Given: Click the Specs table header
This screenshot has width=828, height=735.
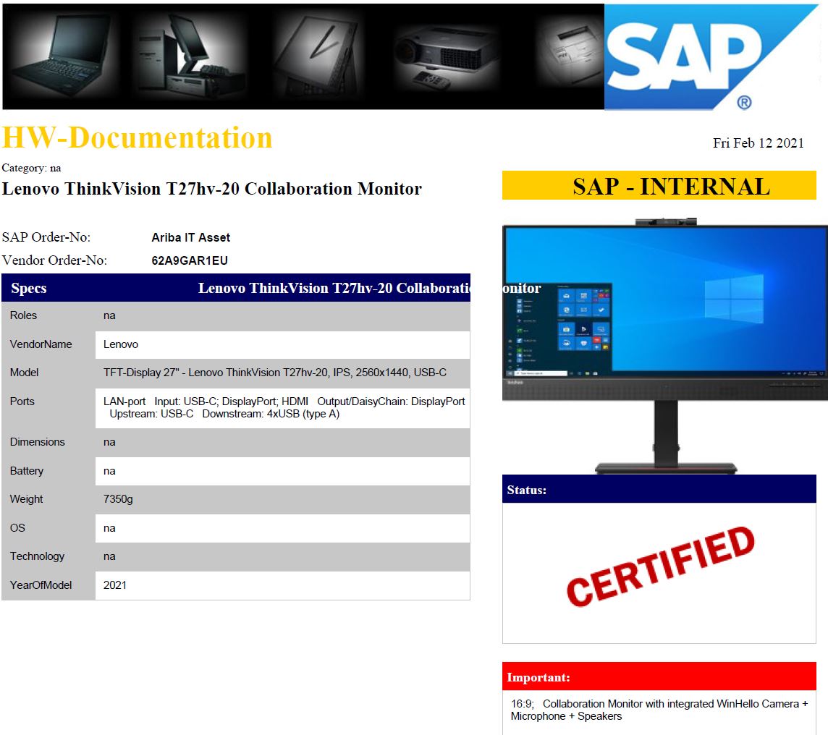Looking at the screenshot, I should pyautogui.click(x=235, y=288).
